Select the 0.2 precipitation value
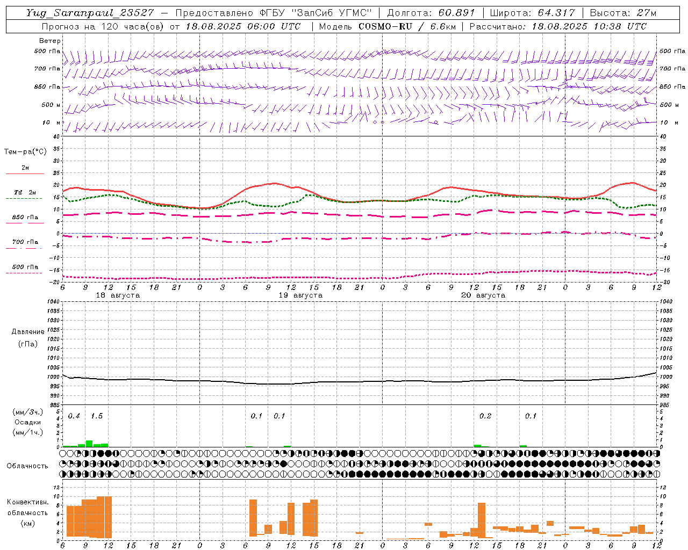 click(485, 416)
